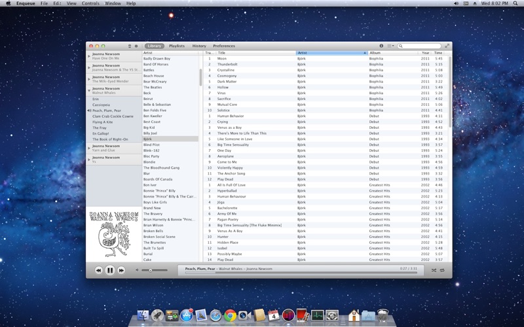Open Google Chrome from the dock
Image resolution: width=524 pixels, height=327 pixels.
pos(230,315)
